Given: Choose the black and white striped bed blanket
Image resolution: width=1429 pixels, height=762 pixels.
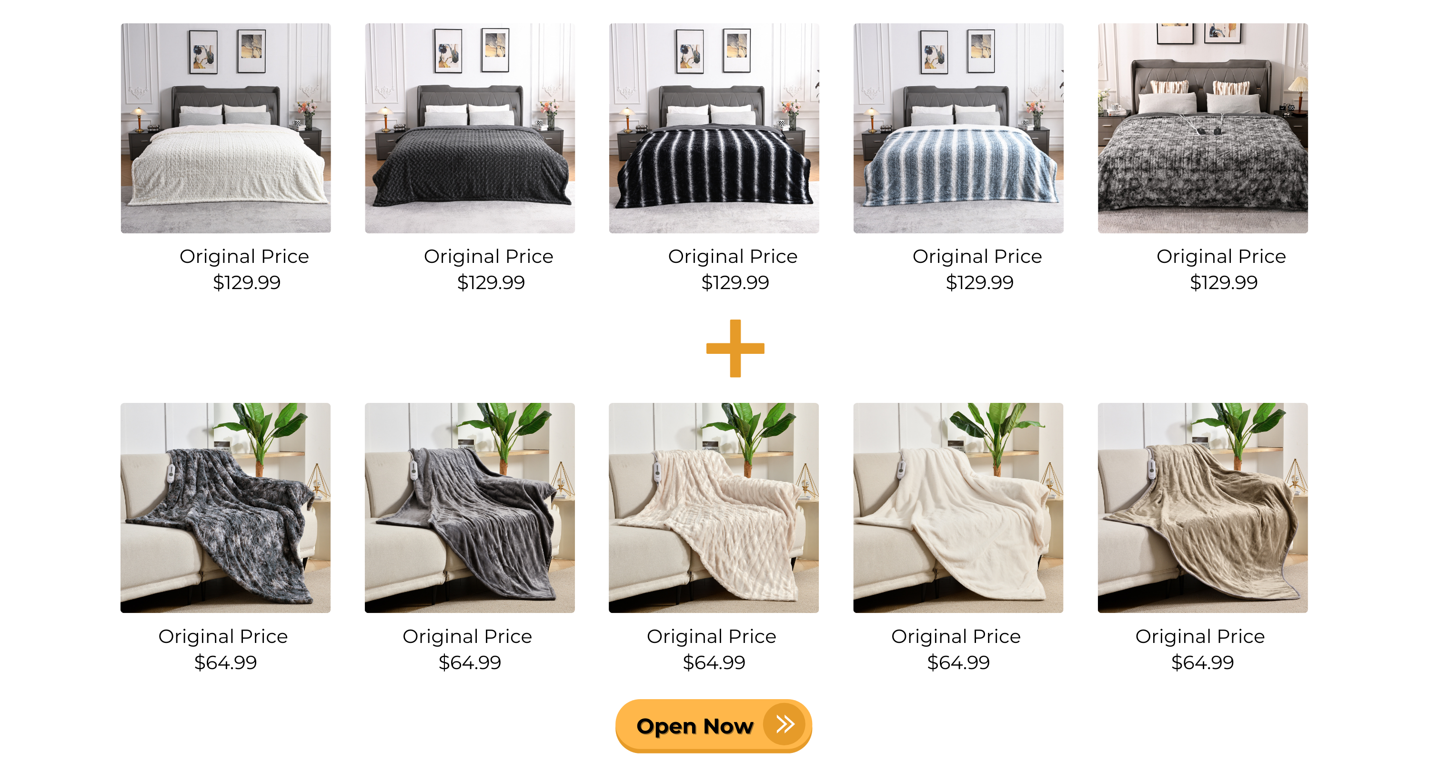Looking at the screenshot, I should pos(714,128).
